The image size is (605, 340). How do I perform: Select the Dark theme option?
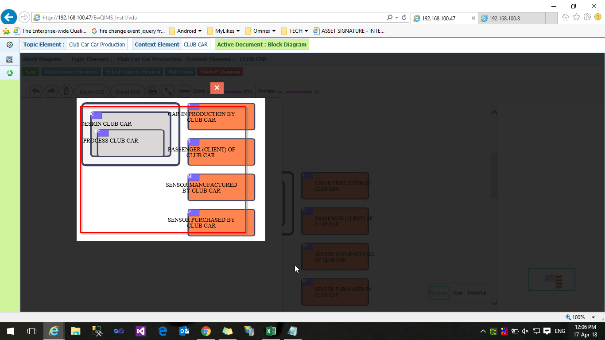[458, 293]
